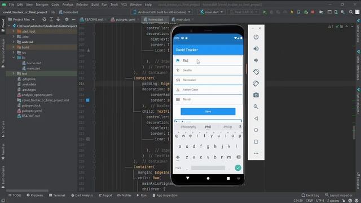Expand the ios folder
Image resolution: width=361 pixels, height=203 pixels.
coord(14,52)
